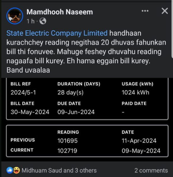Open the bill reference details image
173x177 pixels.
(x=87, y=99)
